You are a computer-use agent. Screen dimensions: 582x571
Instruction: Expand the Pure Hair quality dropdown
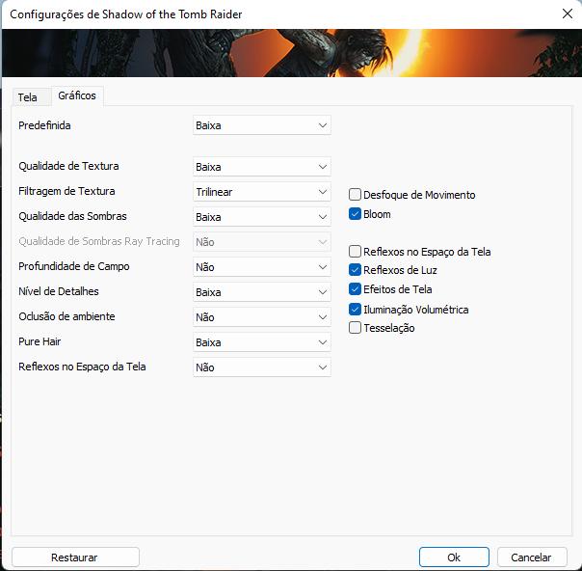[x=261, y=342]
